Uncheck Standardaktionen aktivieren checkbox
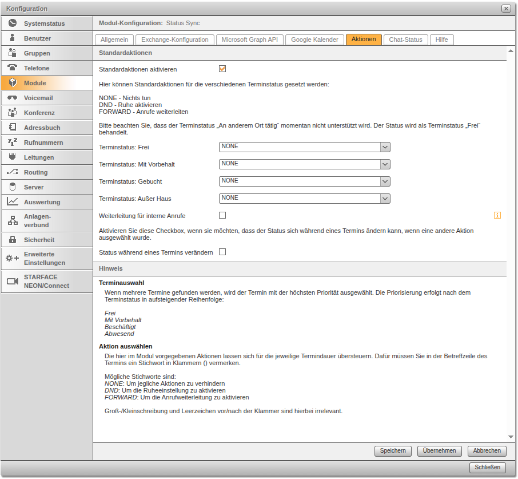The image size is (518, 479). (222, 69)
